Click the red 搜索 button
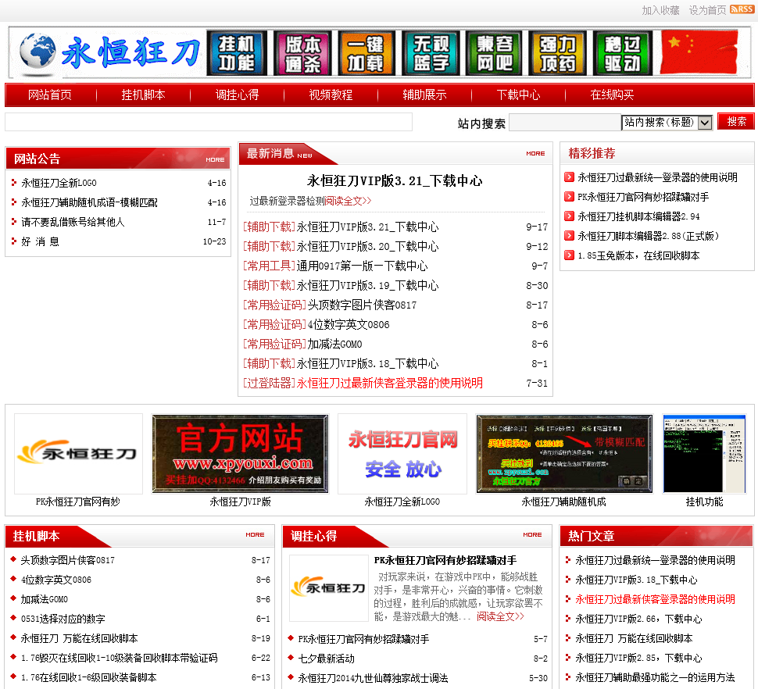The height and width of the screenshot is (689, 758). (x=736, y=122)
